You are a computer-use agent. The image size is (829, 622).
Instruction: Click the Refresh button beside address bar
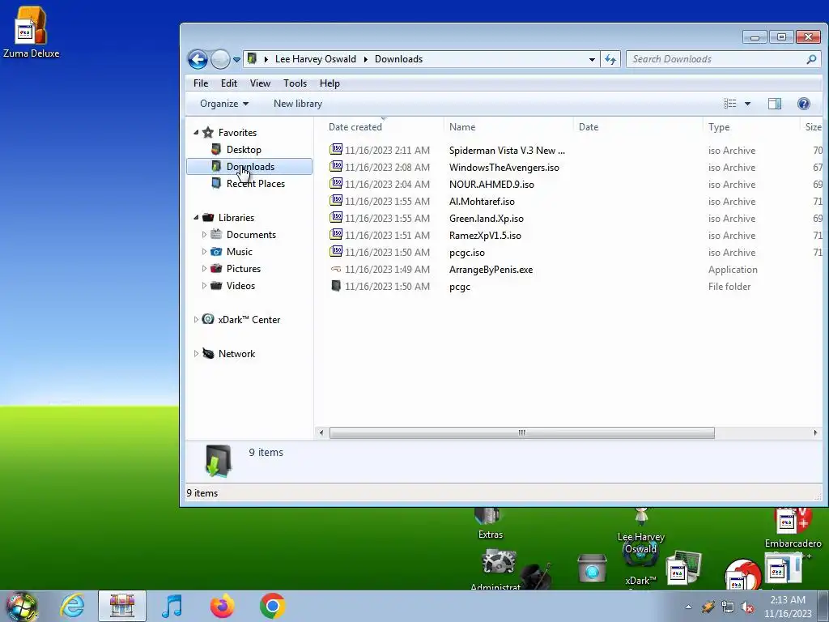click(610, 59)
